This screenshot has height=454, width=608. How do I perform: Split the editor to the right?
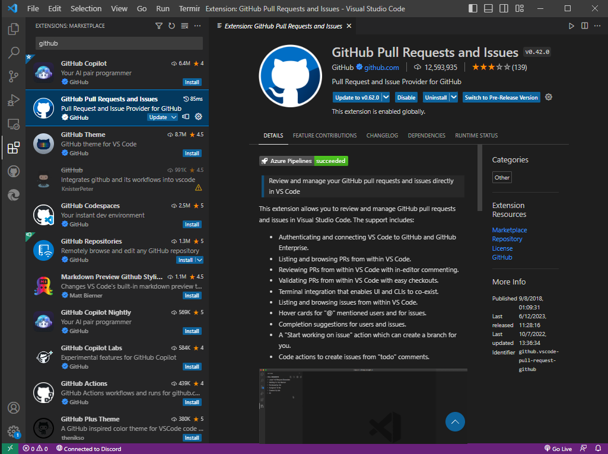[584, 26]
